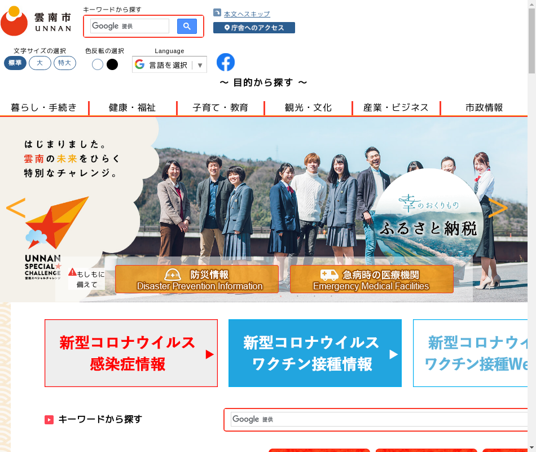Open the Facebook page icon
The height and width of the screenshot is (452, 536).
226,62
